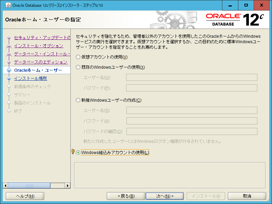Click パスワードの確認(O) input field

192,132
